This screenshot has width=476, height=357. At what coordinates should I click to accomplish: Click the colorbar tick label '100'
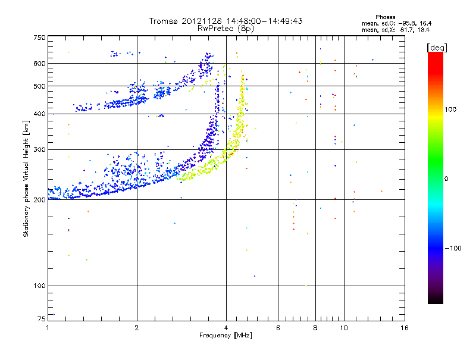(x=450, y=109)
